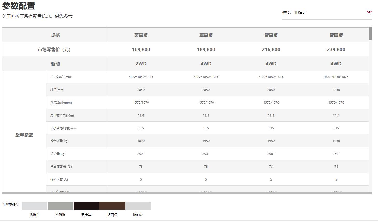
Task: Click 1570/1570 under 尊享版
Action: [x=206, y=103]
